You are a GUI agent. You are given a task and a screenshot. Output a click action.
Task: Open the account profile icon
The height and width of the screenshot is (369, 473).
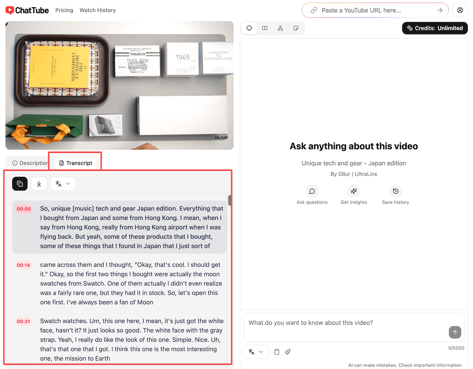click(460, 10)
